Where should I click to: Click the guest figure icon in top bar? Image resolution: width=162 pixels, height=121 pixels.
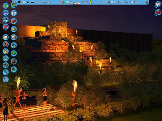pyautogui.click(x=147, y=2)
